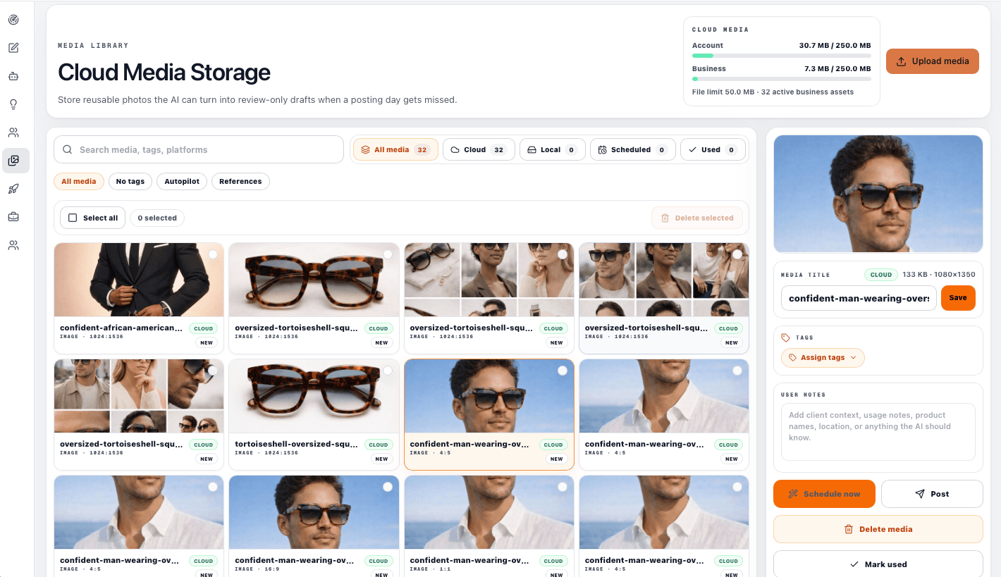Click CLOUD badge beside MEDIA TITLE

[x=880, y=275]
